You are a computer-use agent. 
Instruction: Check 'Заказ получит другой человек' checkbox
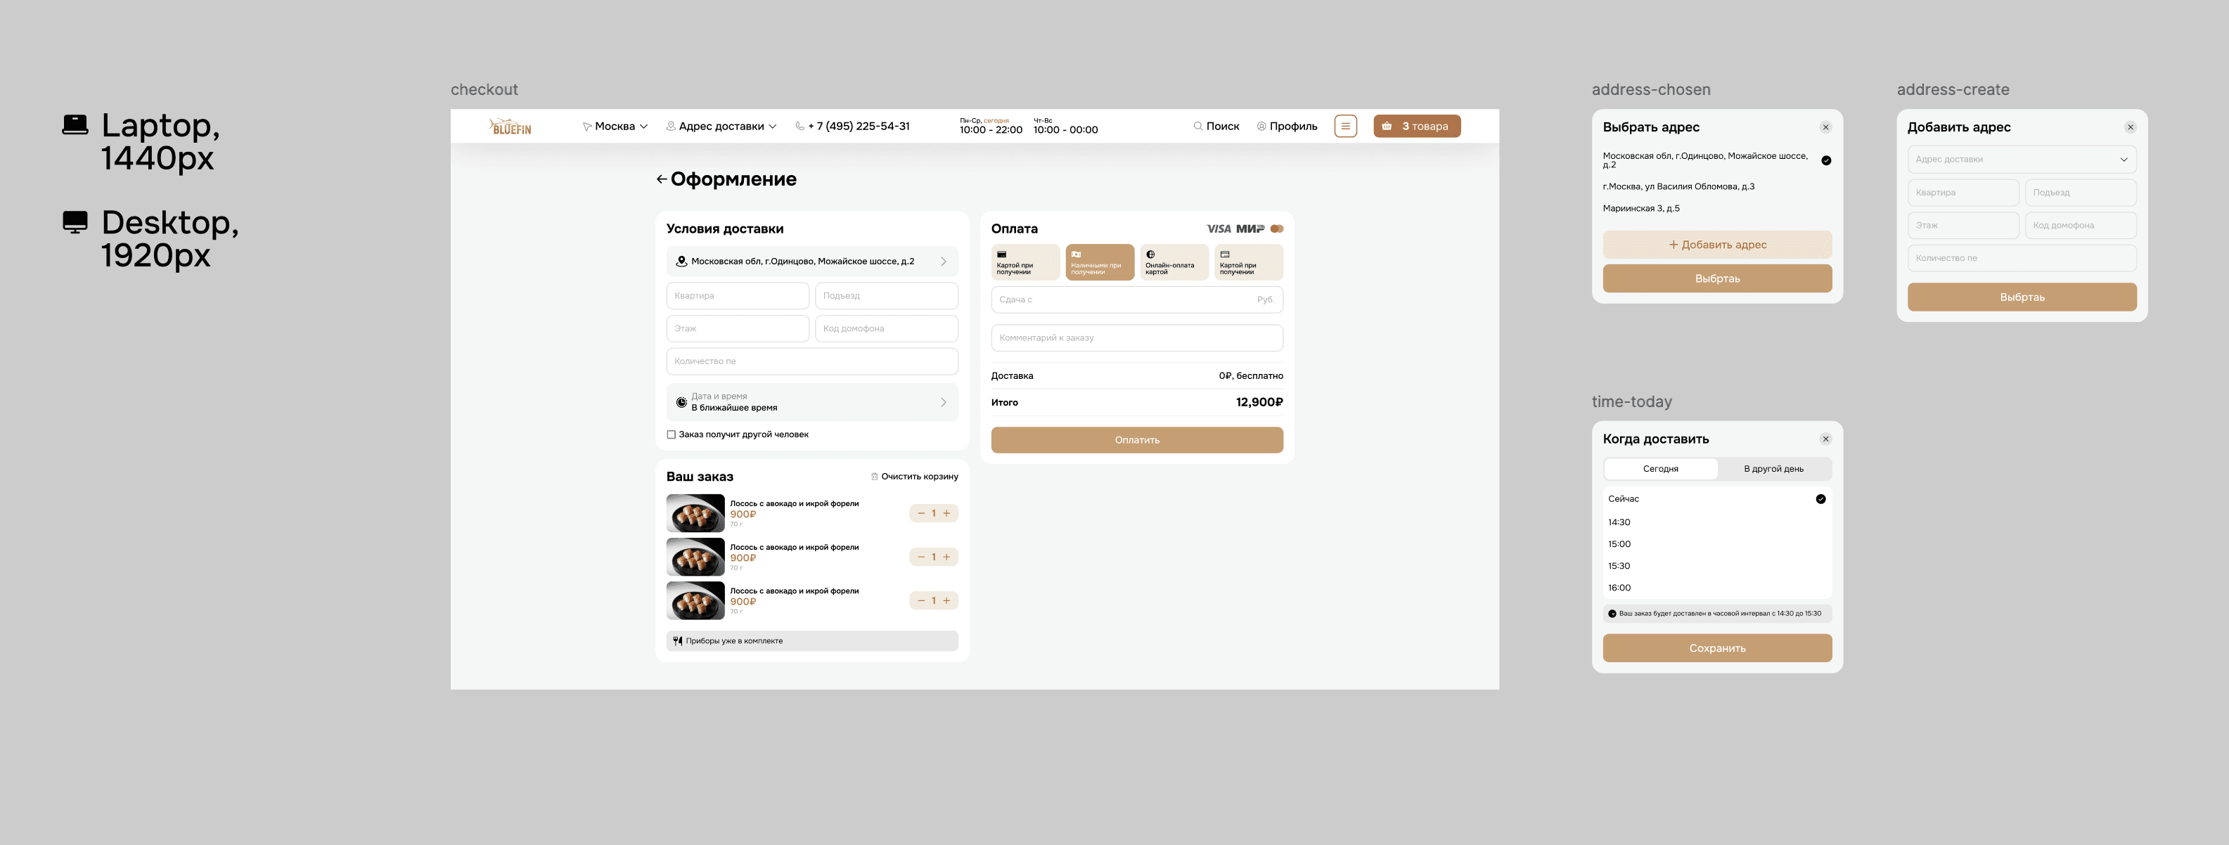[x=672, y=435]
